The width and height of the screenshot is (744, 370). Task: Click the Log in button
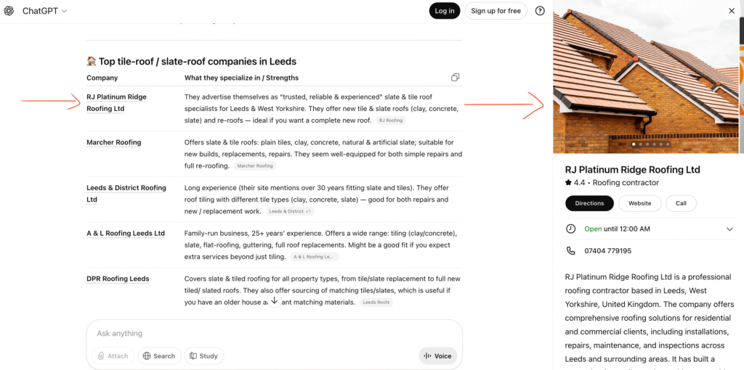coord(444,11)
